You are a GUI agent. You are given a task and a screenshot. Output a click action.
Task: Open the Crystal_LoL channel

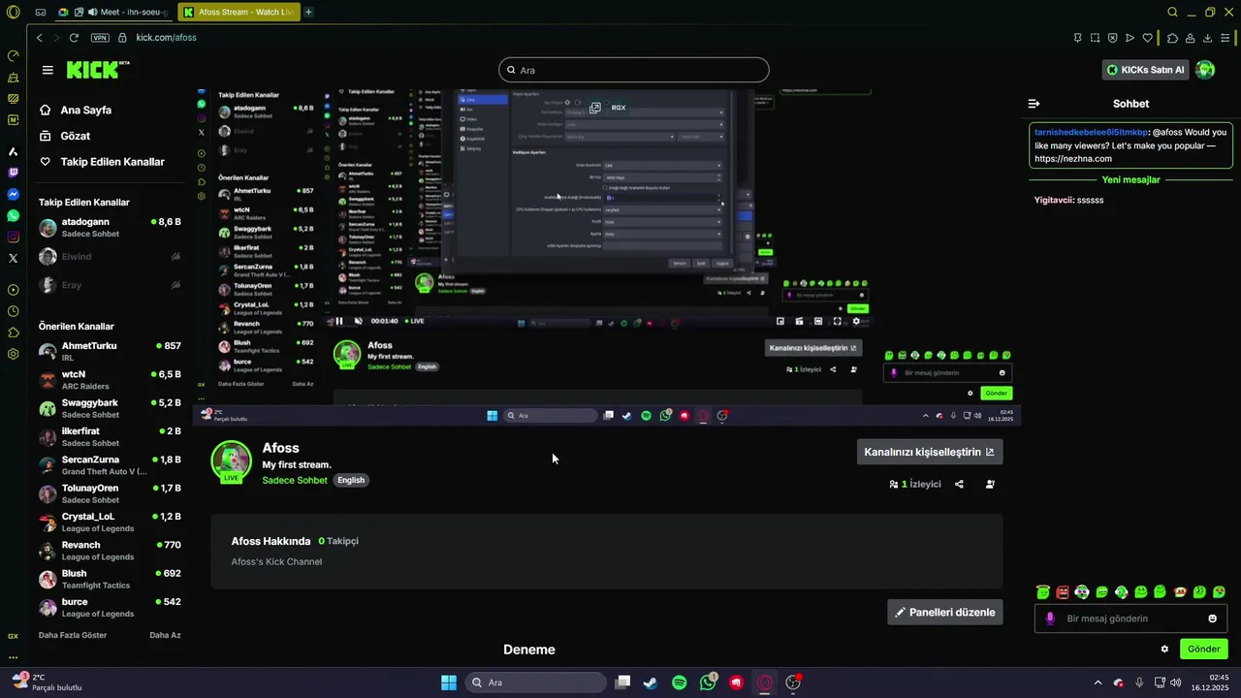[x=110, y=522]
